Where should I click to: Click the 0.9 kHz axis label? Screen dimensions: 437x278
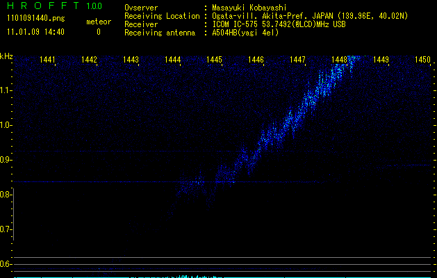coord(6,160)
